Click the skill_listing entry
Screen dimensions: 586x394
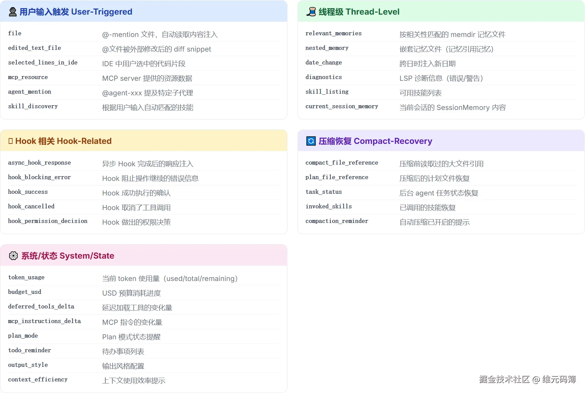tap(327, 92)
